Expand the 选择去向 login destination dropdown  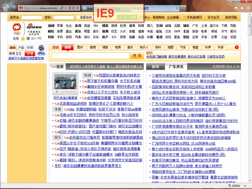86,17
